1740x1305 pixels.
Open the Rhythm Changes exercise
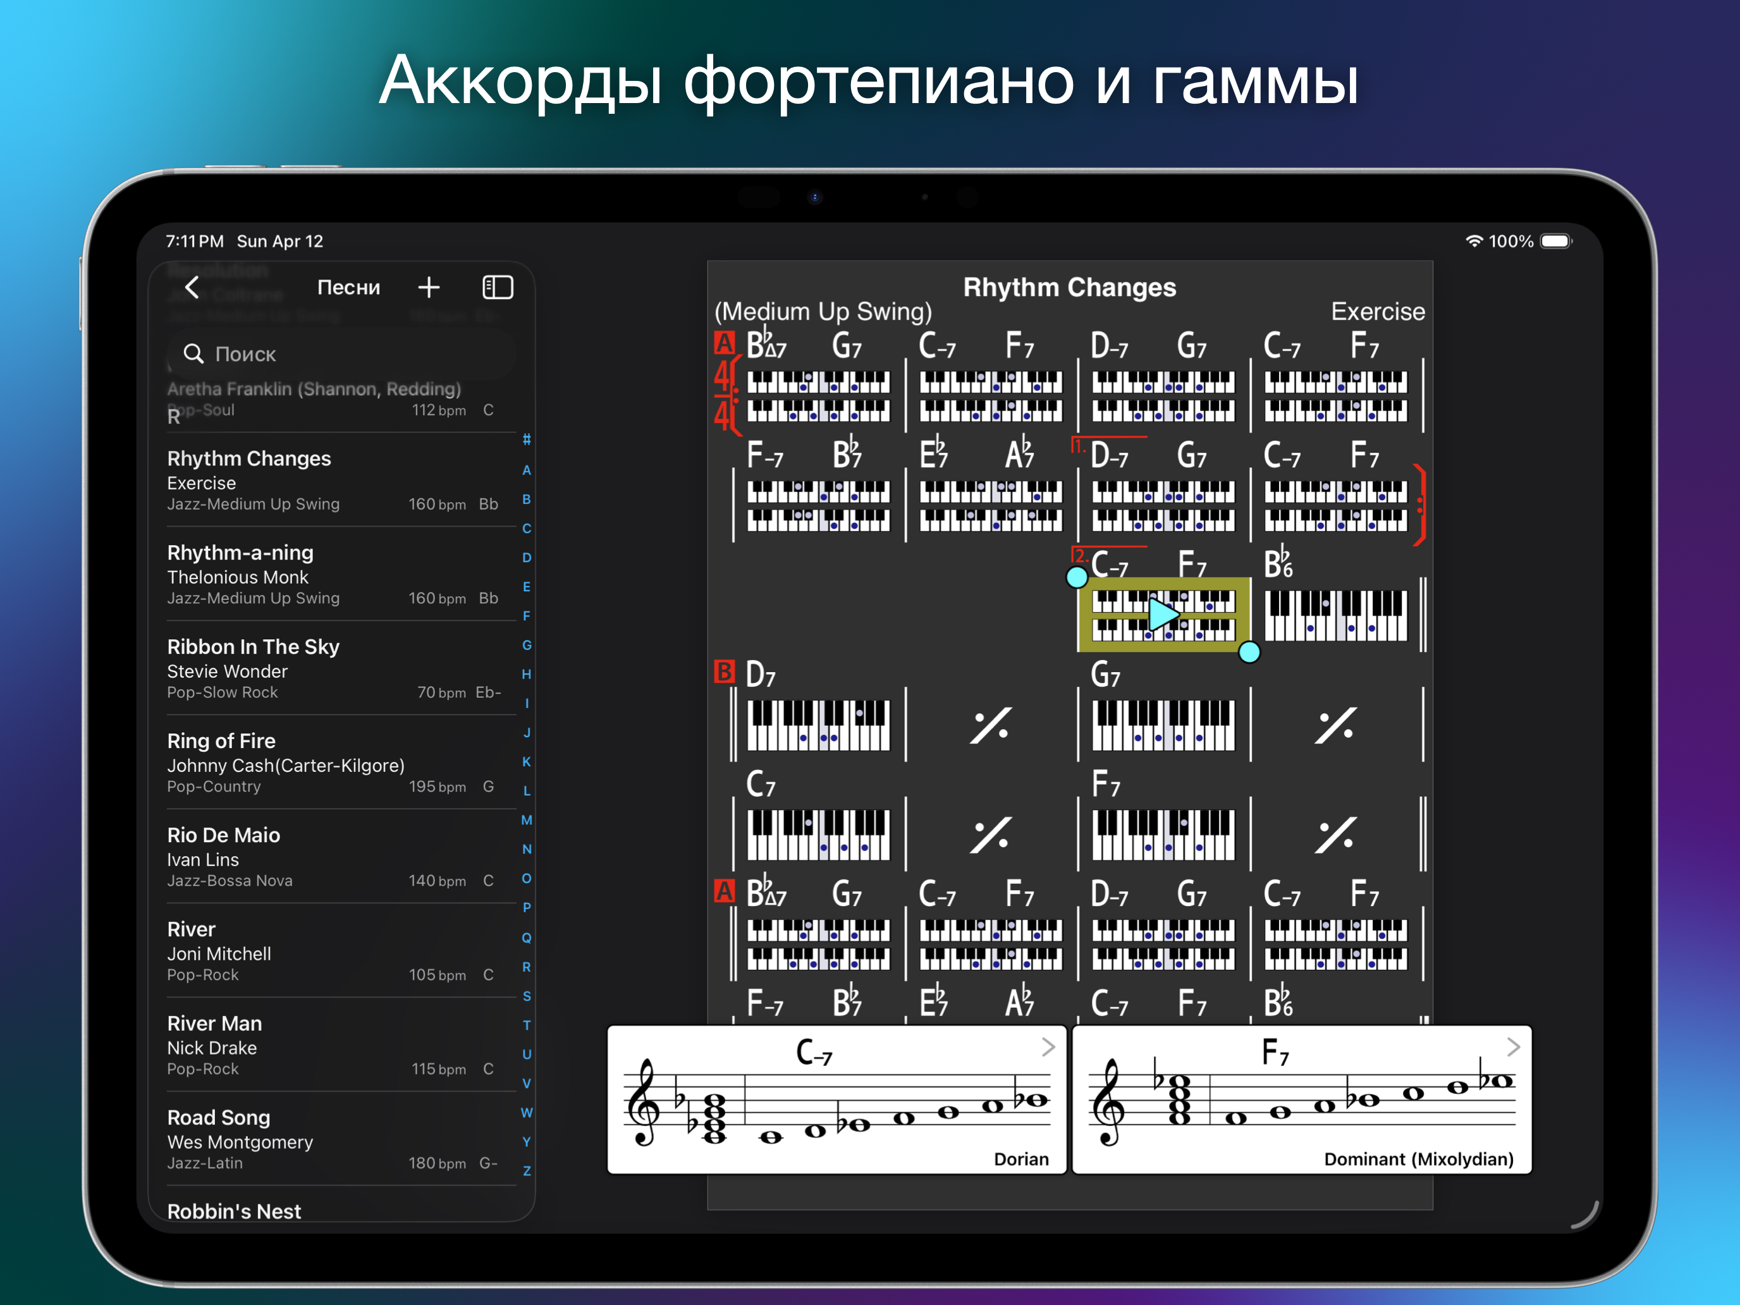[331, 480]
